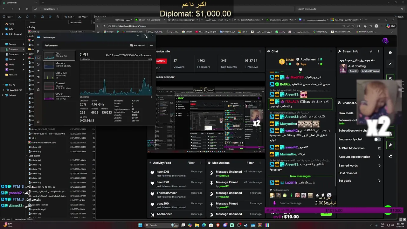Click the Arabic stream tag
The image size is (407, 229).
354,71
